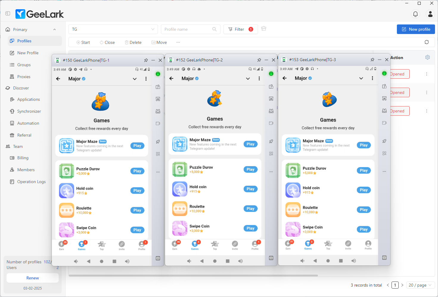Image resolution: width=438 pixels, height=297 pixels.
Task: Open the keyboard icon at bottom of TG-1 toolbar
Action: [x=158, y=258]
